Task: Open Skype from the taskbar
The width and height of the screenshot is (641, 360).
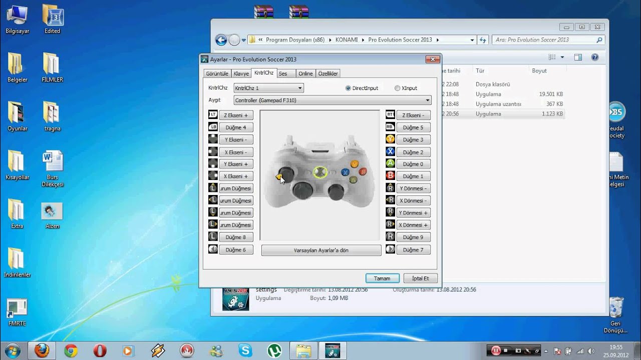Action: 245,350
